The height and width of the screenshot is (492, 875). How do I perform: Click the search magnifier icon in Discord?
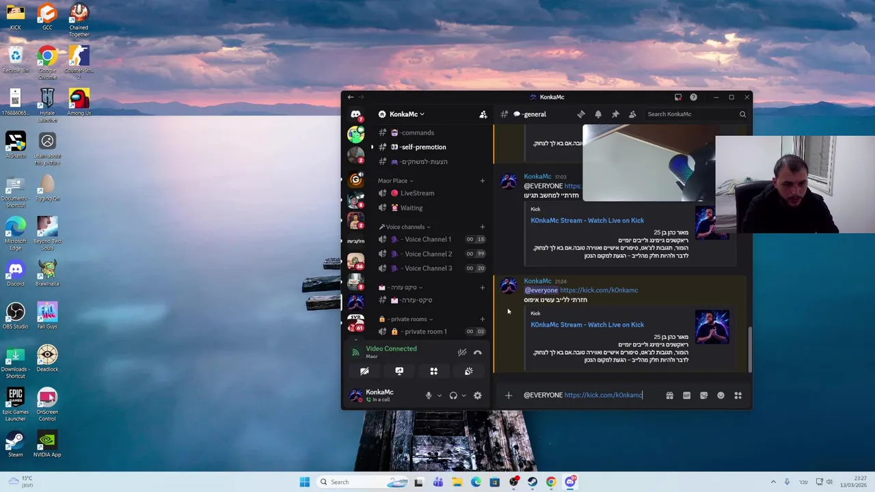click(742, 114)
